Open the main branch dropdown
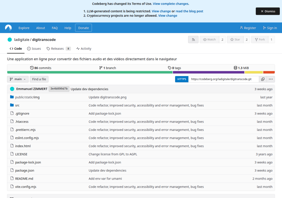Screen dimensions: 282x198 pos(18,79)
